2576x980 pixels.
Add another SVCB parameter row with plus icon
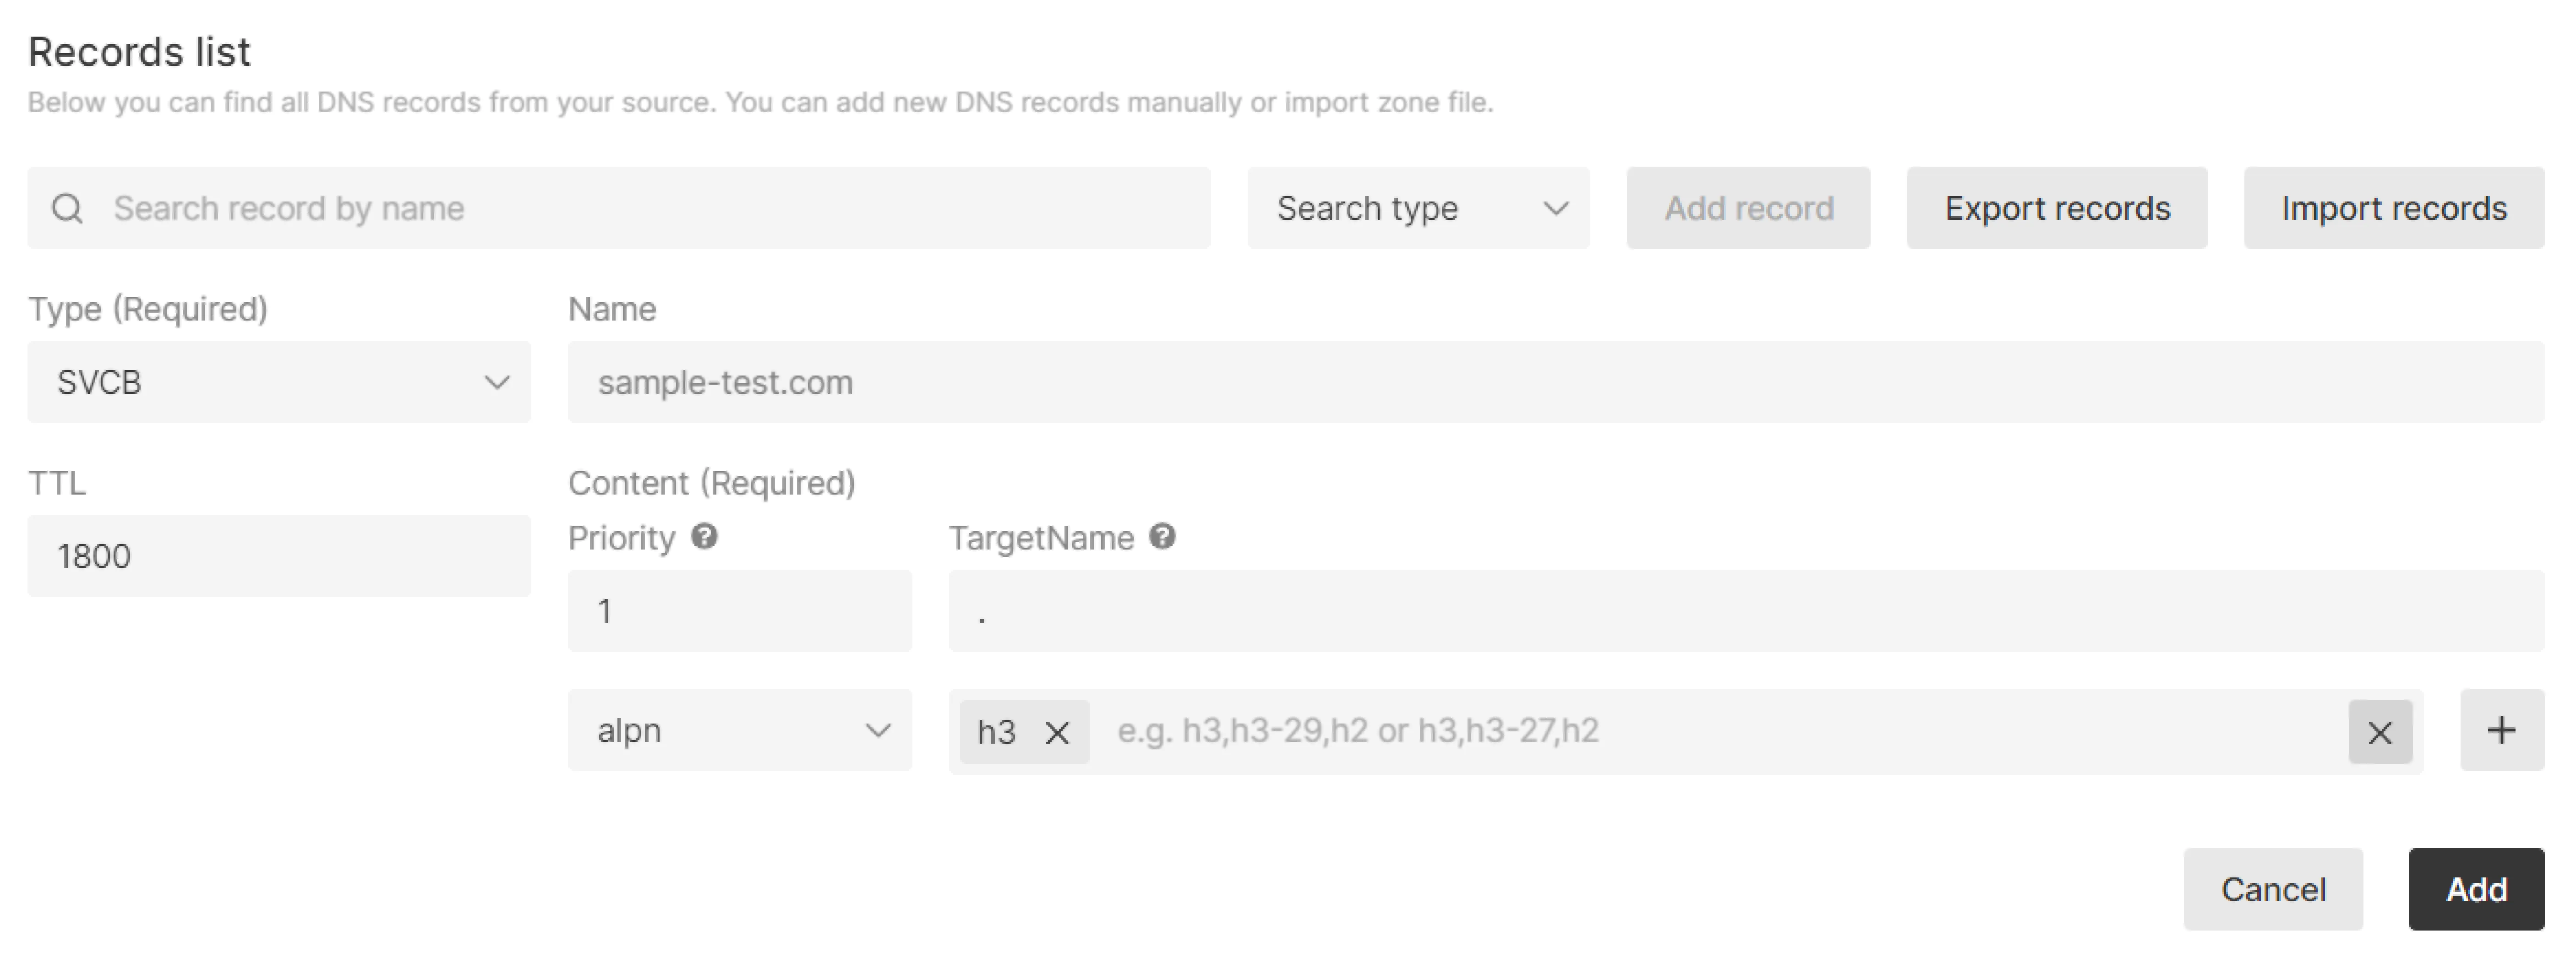coord(2501,730)
